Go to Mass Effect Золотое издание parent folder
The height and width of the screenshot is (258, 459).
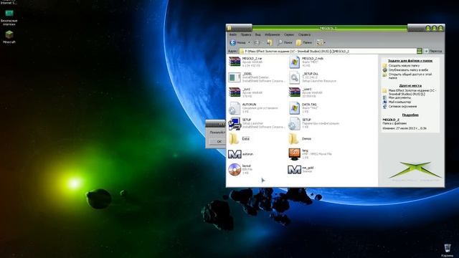point(412,92)
